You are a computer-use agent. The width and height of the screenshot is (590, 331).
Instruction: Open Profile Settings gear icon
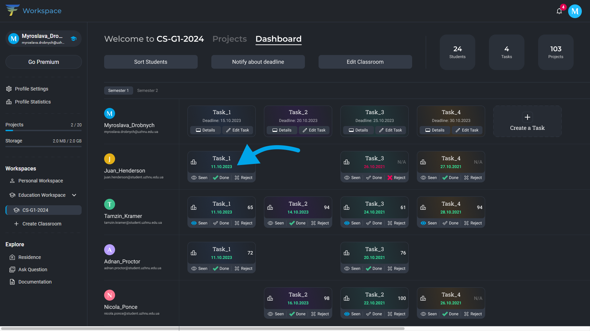point(9,89)
